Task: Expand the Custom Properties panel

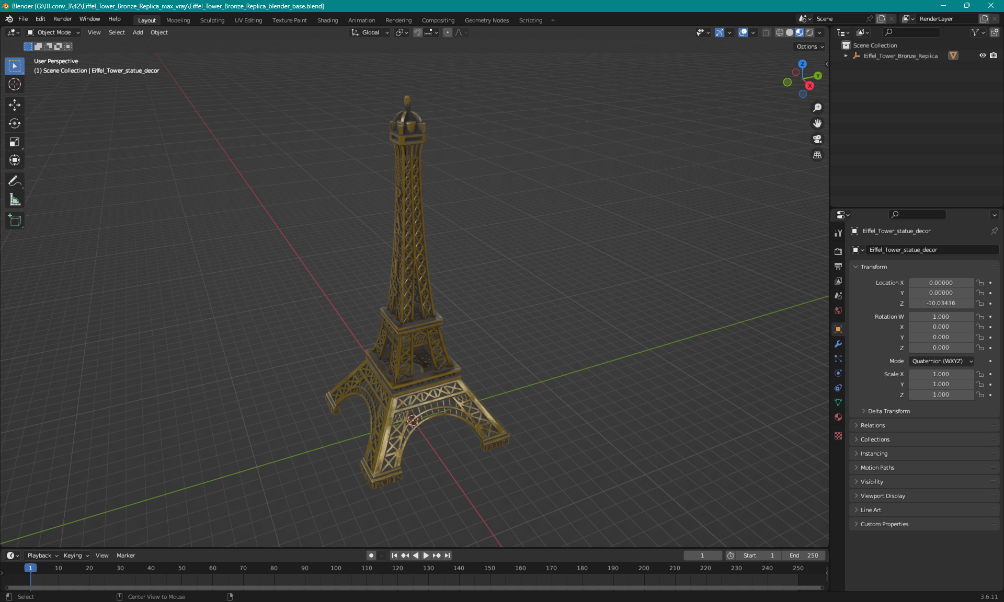Action: click(884, 524)
